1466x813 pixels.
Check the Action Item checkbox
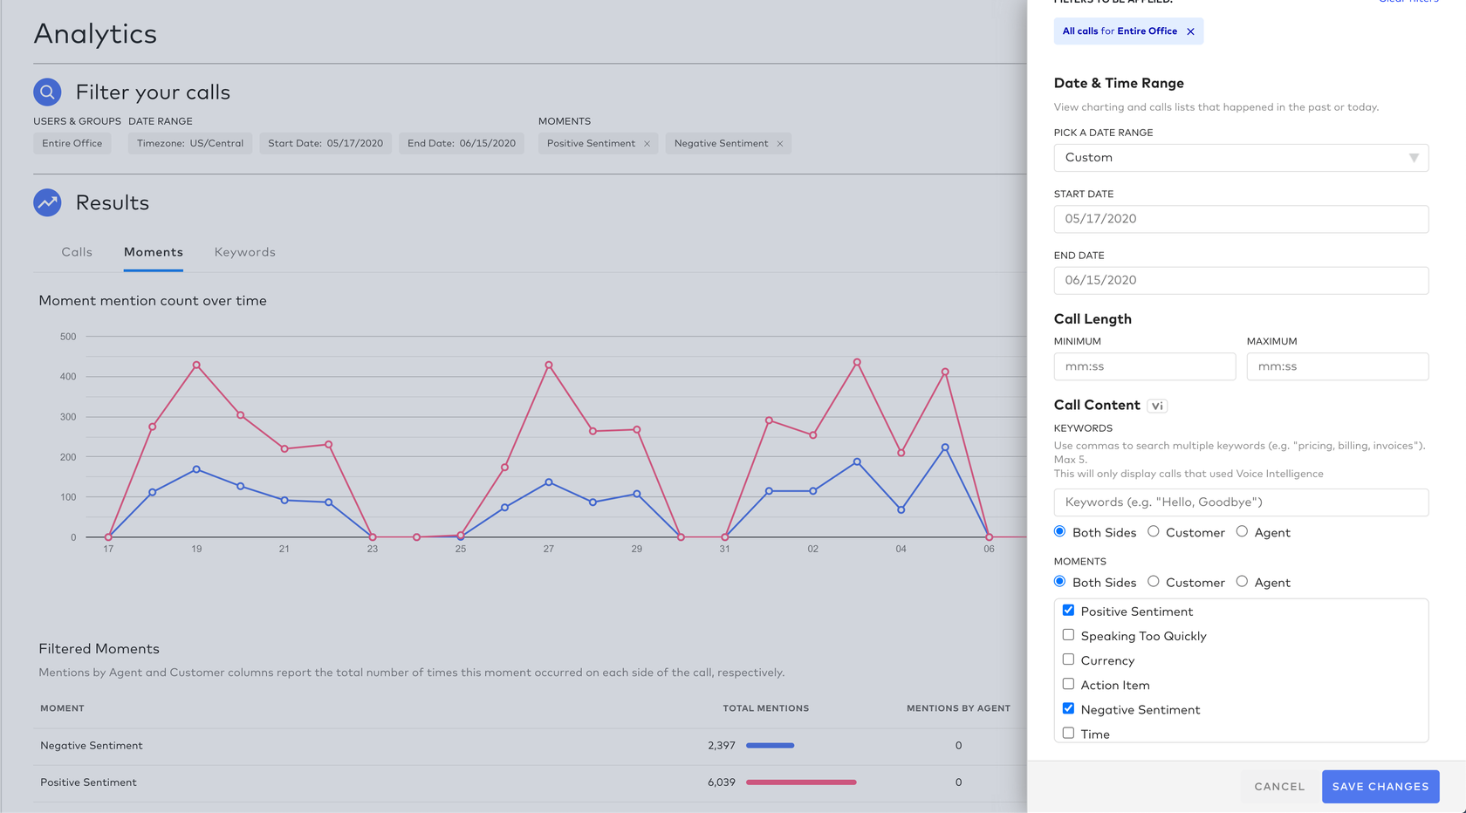[x=1068, y=684]
